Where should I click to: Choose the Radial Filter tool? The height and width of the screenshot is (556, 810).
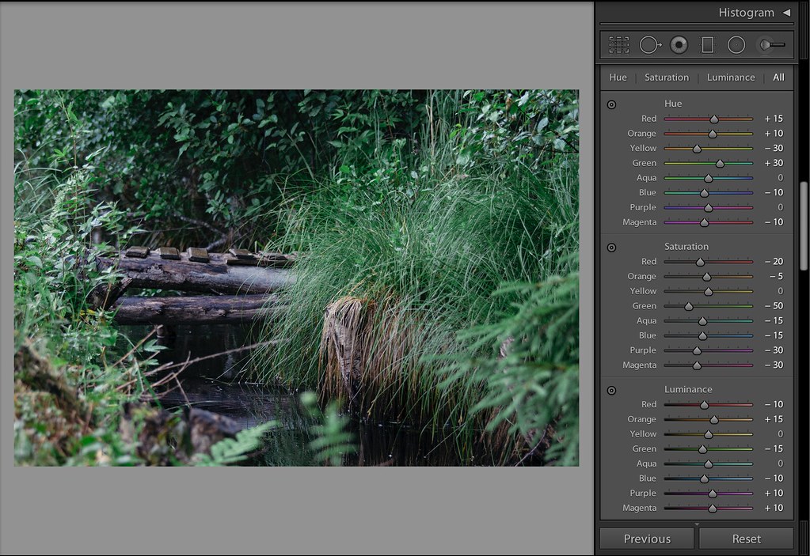coord(736,45)
